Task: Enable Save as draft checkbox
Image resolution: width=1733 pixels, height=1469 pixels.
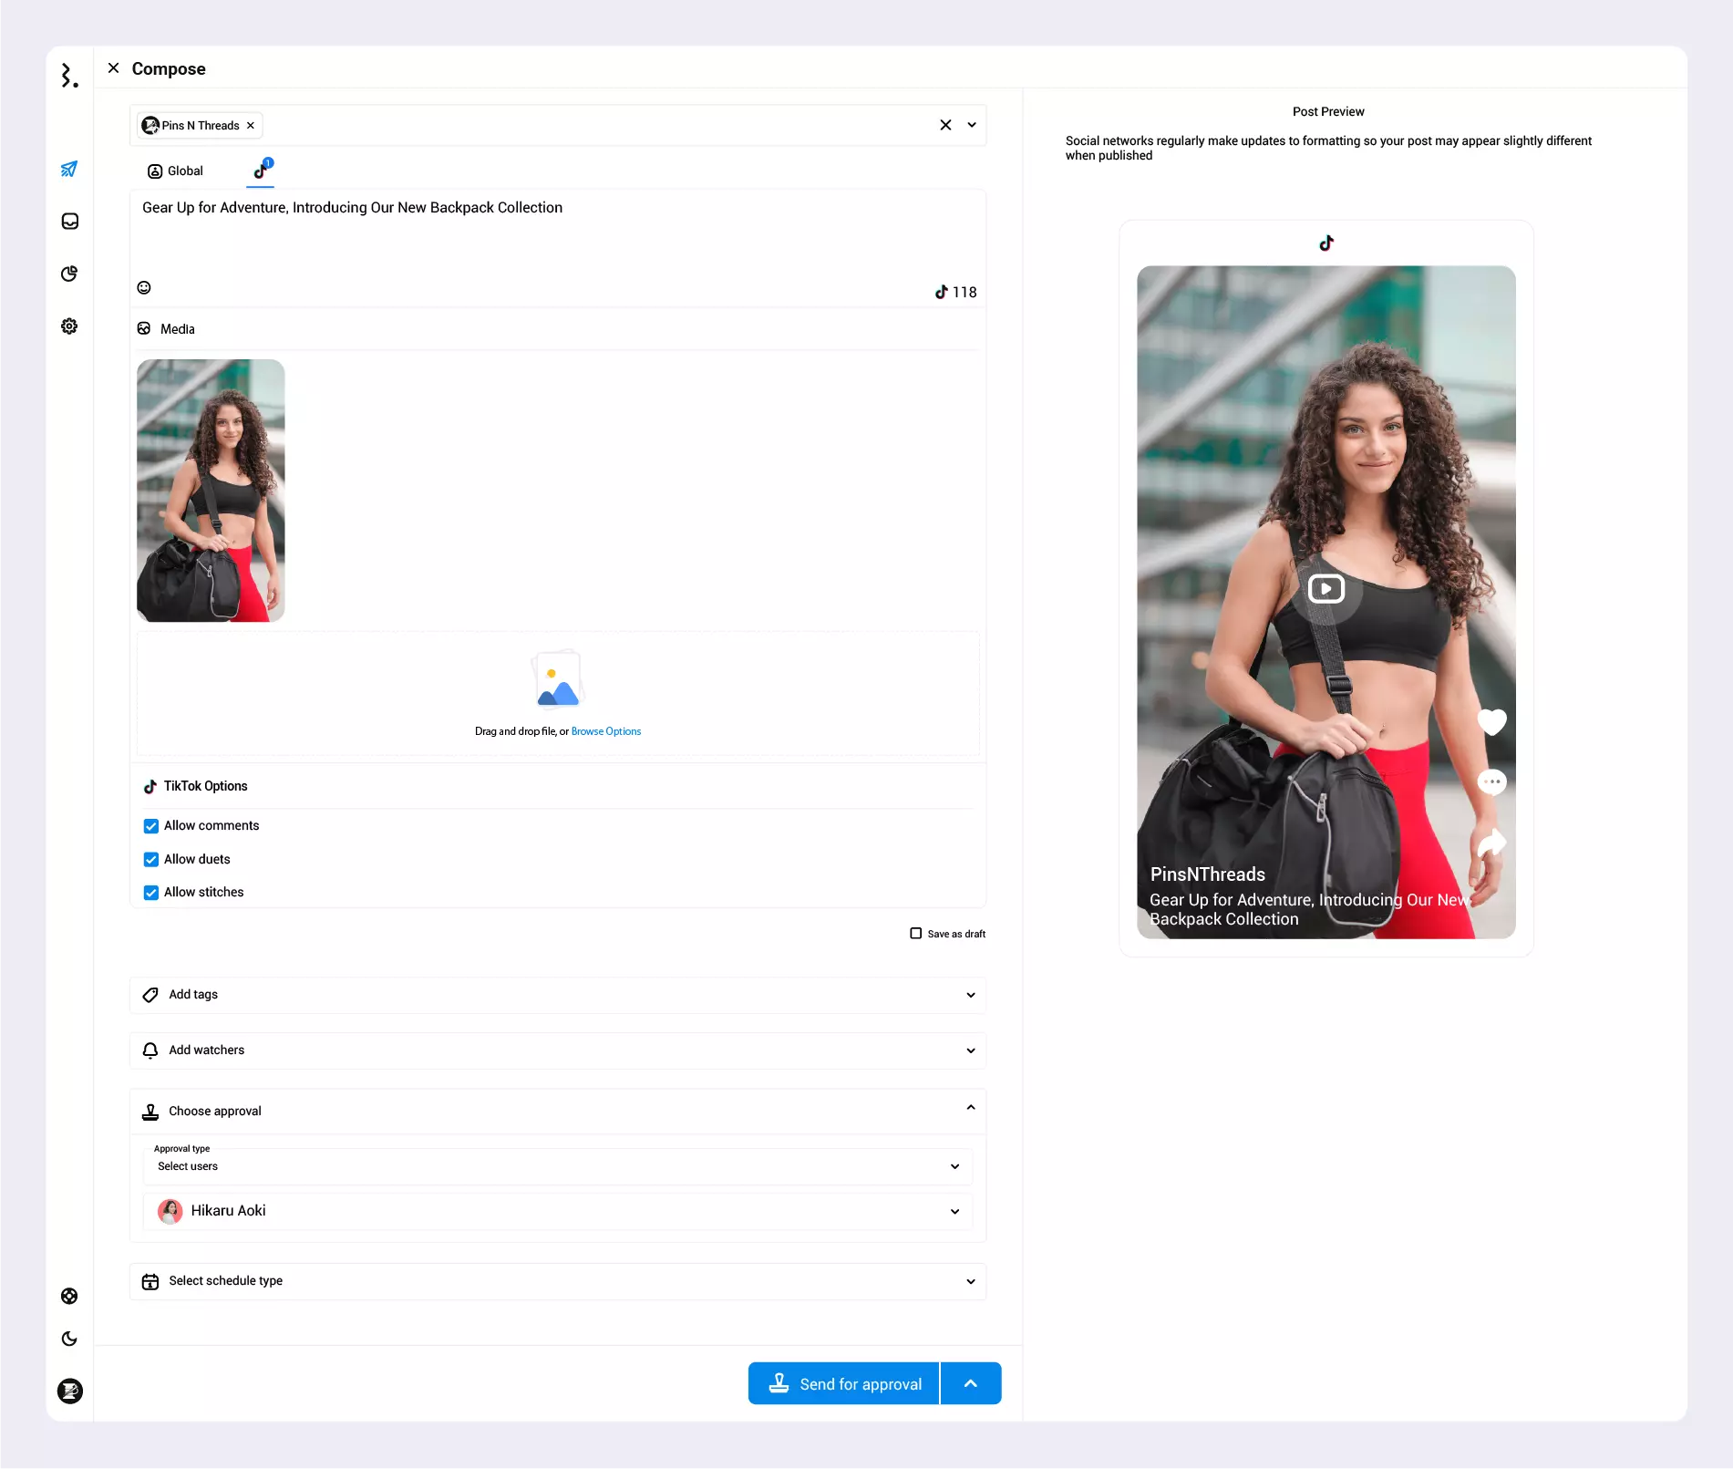Action: pyautogui.click(x=915, y=933)
